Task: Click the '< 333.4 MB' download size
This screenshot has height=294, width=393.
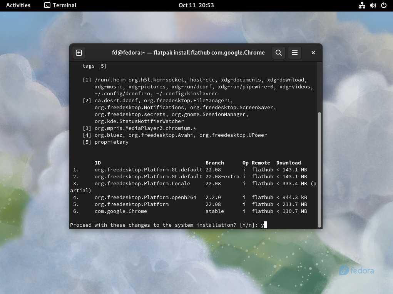Action: coord(292,183)
